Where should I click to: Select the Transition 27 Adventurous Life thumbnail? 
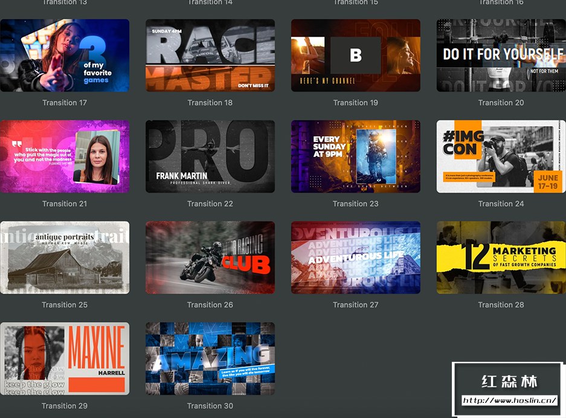[x=356, y=257]
